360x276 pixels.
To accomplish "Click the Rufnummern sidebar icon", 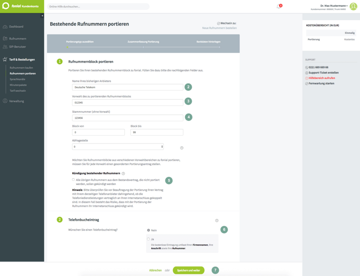I will point(5,39).
